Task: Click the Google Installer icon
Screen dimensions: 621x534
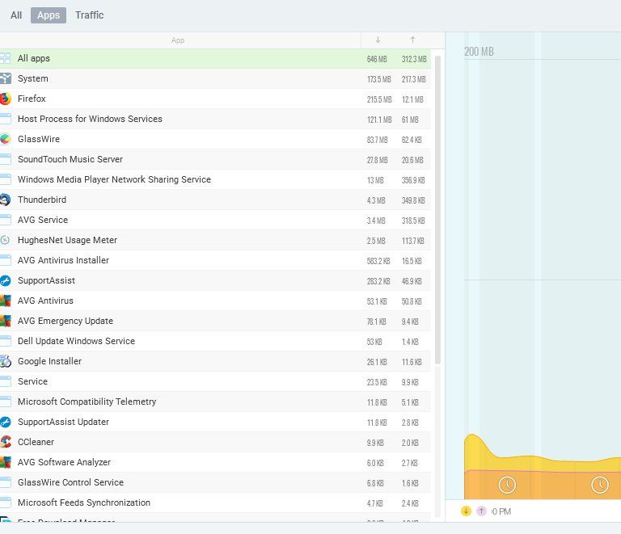Action: [x=6, y=361]
